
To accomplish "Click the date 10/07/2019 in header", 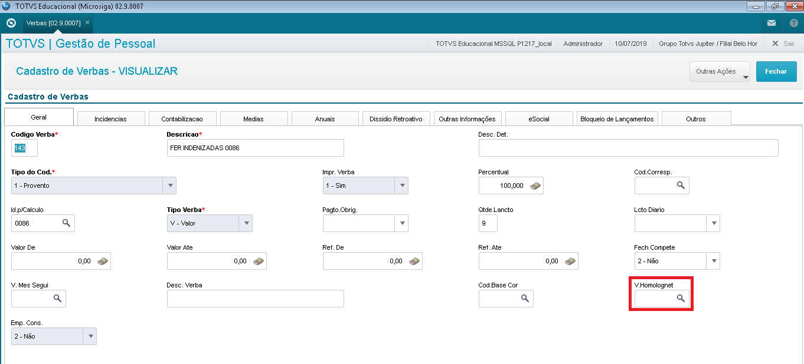I will click(630, 44).
